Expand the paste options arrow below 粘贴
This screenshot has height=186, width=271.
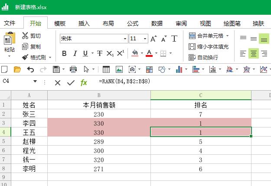click(10, 56)
